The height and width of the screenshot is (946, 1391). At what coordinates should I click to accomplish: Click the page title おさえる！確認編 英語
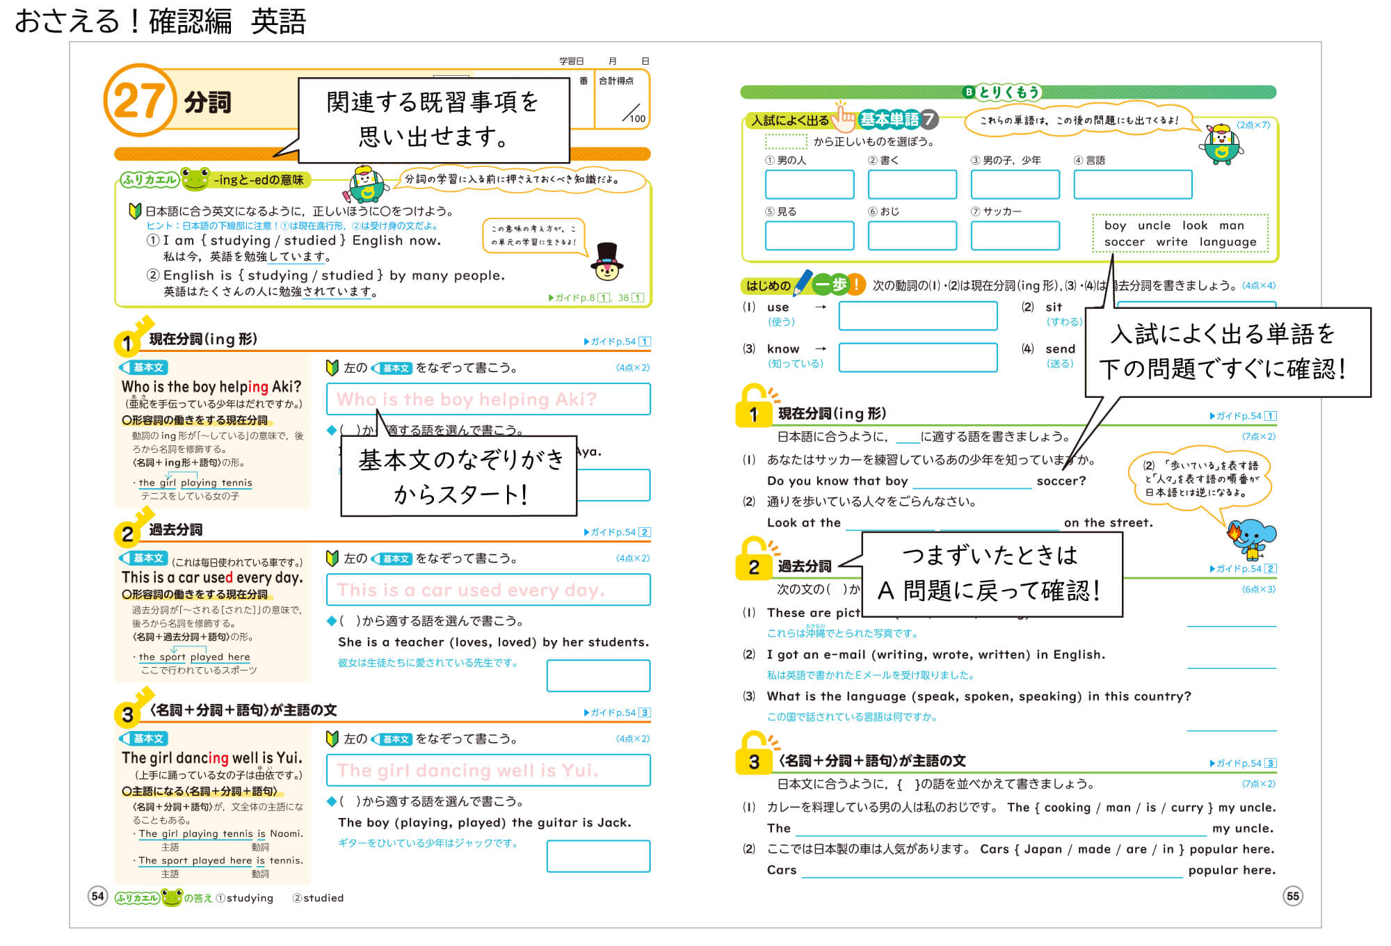[160, 21]
